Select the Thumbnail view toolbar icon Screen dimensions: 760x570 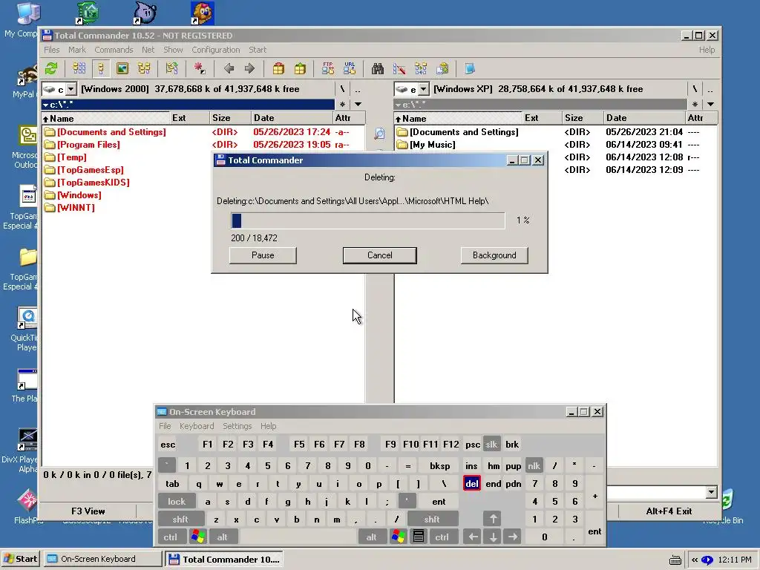click(122, 68)
